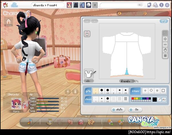172x135 pixels.
Task: Switch to the Character tab
Action: tap(13, 94)
